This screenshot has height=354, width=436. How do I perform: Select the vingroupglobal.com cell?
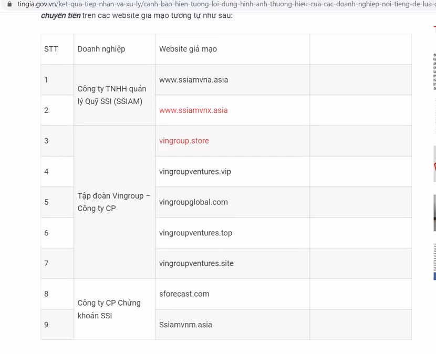tap(233, 202)
